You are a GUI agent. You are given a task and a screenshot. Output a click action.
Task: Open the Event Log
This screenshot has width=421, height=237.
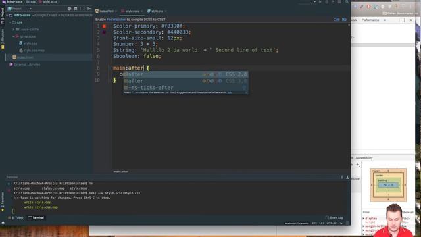click(x=334, y=218)
